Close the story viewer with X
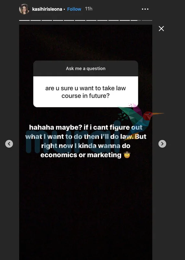The image size is (185, 260). [x=161, y=29]
